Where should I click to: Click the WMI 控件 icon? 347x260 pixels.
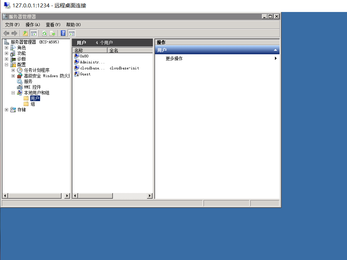coord(20,87)
